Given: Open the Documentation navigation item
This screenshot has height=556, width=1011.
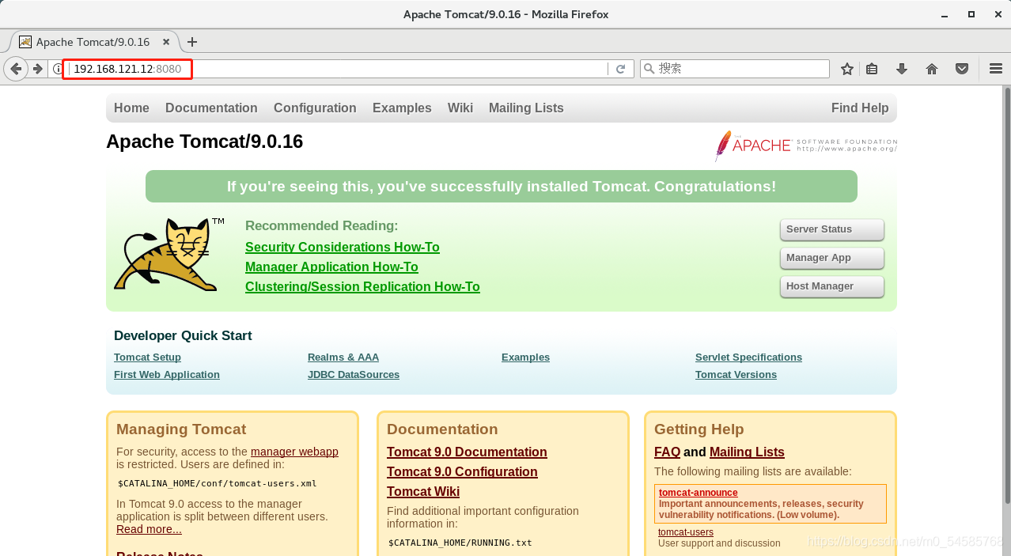Looking at the screenshot, I should [x=211, y=108].
